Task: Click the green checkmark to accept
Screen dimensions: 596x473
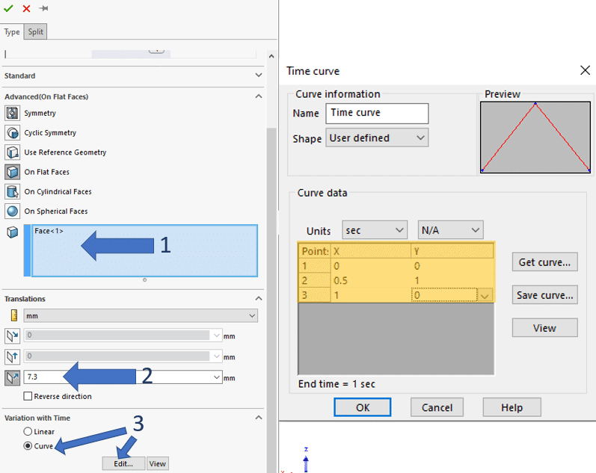Action: (9, 8)
